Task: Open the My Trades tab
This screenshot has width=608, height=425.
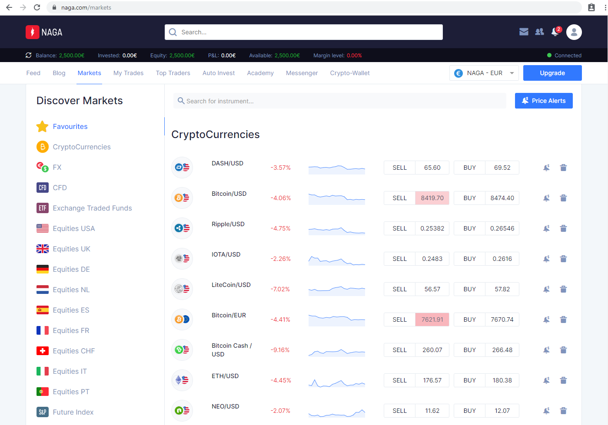Action: [x=128, y=73]
